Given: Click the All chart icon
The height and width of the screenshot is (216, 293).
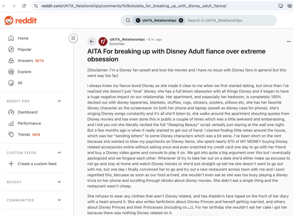Looking at the screenshot, I should (x=11, y=83).
